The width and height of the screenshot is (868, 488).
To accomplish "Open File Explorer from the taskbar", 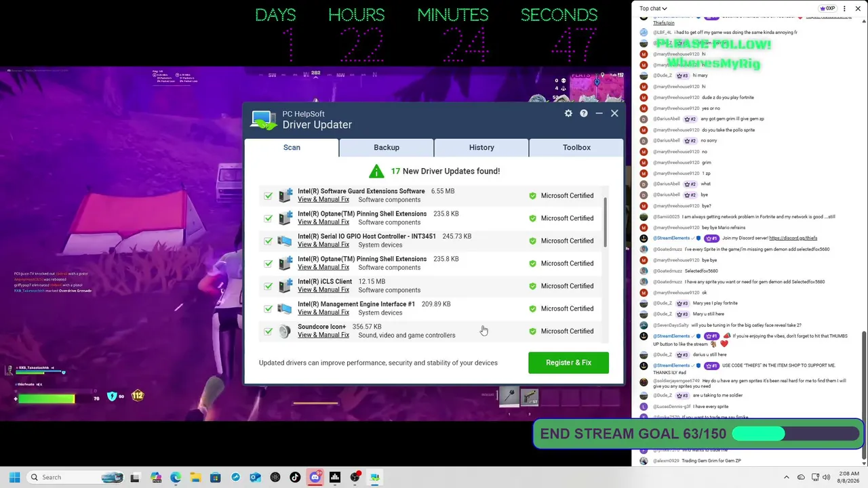I will 195,477.
